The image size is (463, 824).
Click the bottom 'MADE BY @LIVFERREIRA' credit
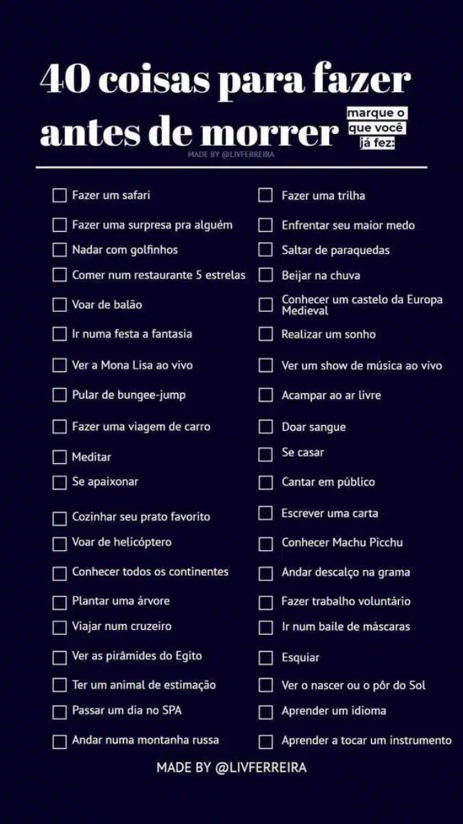click(x=231, y=768)
